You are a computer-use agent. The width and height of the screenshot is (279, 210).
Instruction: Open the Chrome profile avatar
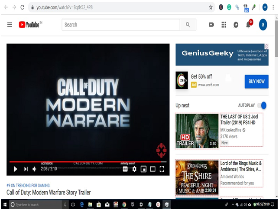click(265, 7)
